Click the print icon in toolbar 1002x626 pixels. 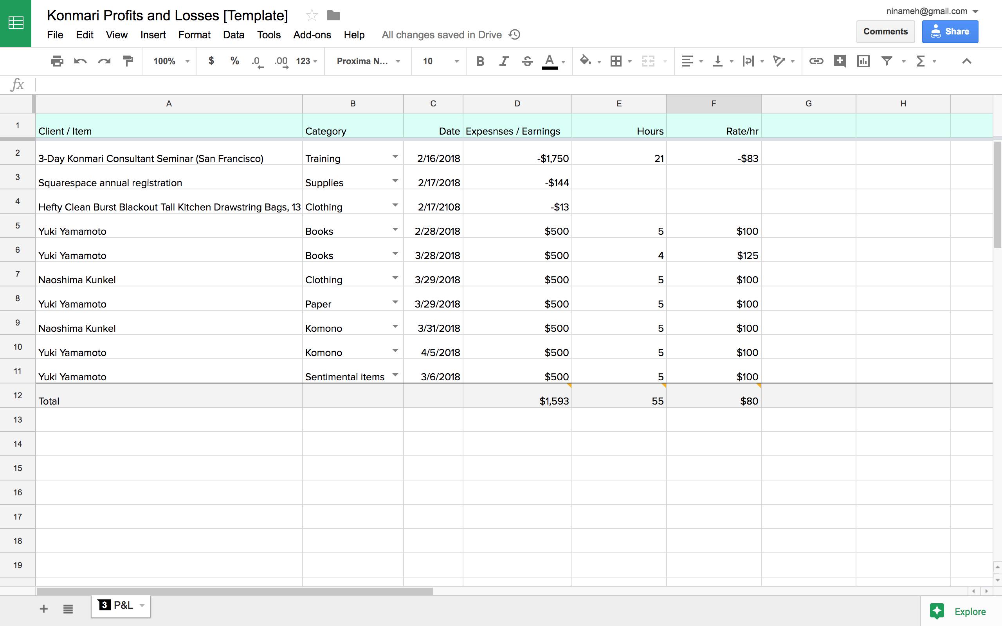[57, 61]
